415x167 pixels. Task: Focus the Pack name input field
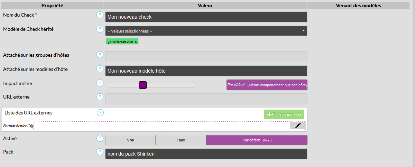coord(206,154)
